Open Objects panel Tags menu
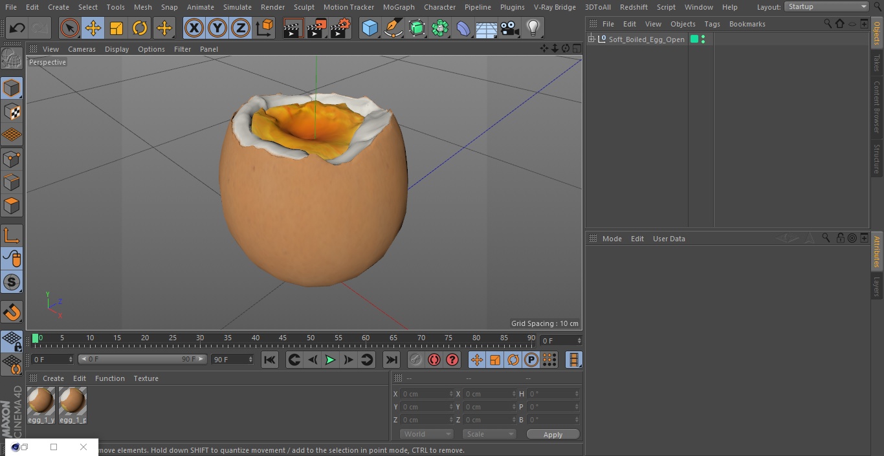Image resolution: width=884 pixels, height=456 pixels. [712, 24]
